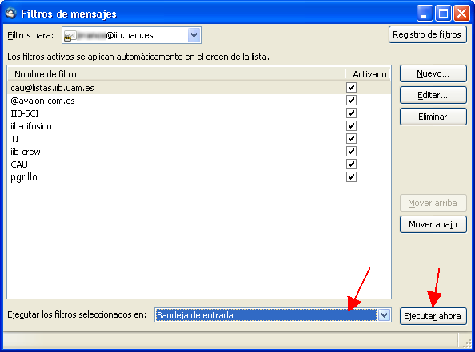Image resolution: width=475 pixels, height=352 pixels.
Task: Maximize the Filtros de mensajes window
Action: tap(443, 14)
